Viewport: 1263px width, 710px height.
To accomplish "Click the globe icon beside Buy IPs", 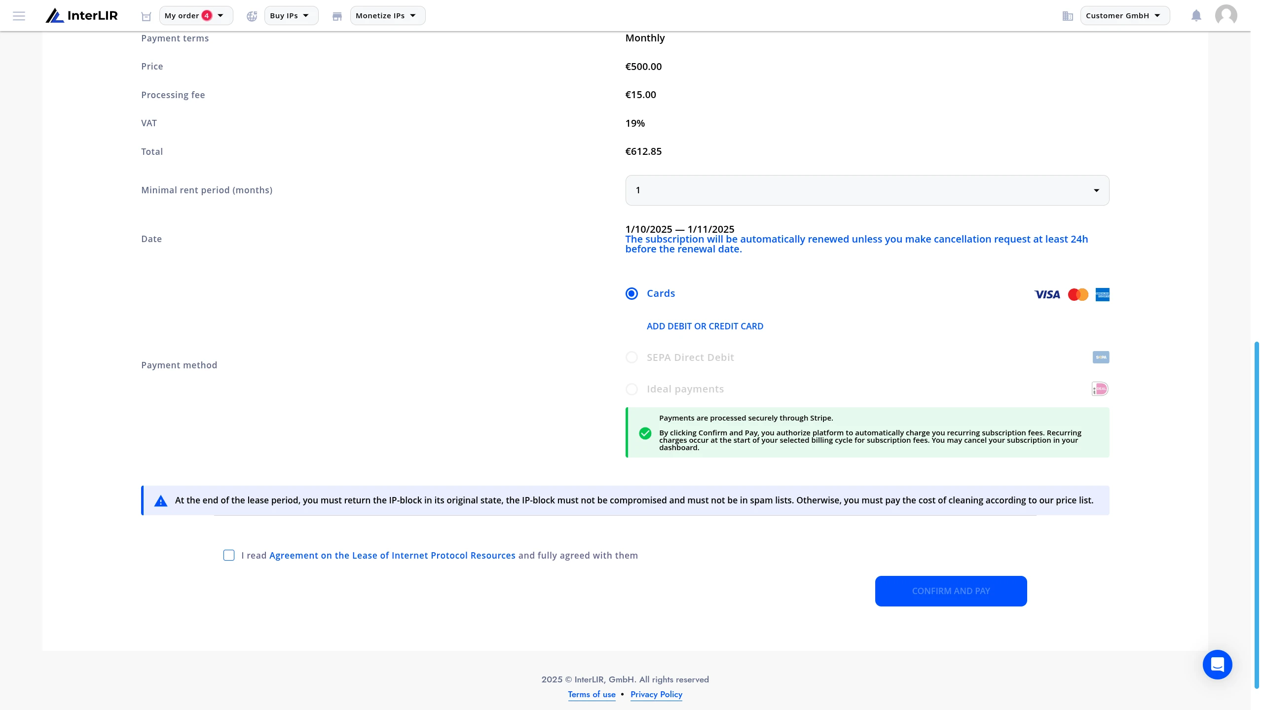I will point(252,16).
